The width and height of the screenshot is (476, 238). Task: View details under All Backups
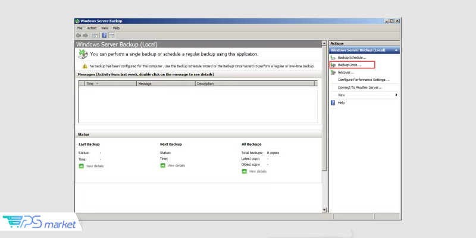pos(258,171)
